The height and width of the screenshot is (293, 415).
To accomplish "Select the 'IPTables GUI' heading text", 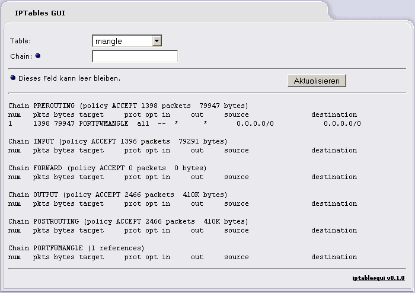I will click(x=40, y=13).
